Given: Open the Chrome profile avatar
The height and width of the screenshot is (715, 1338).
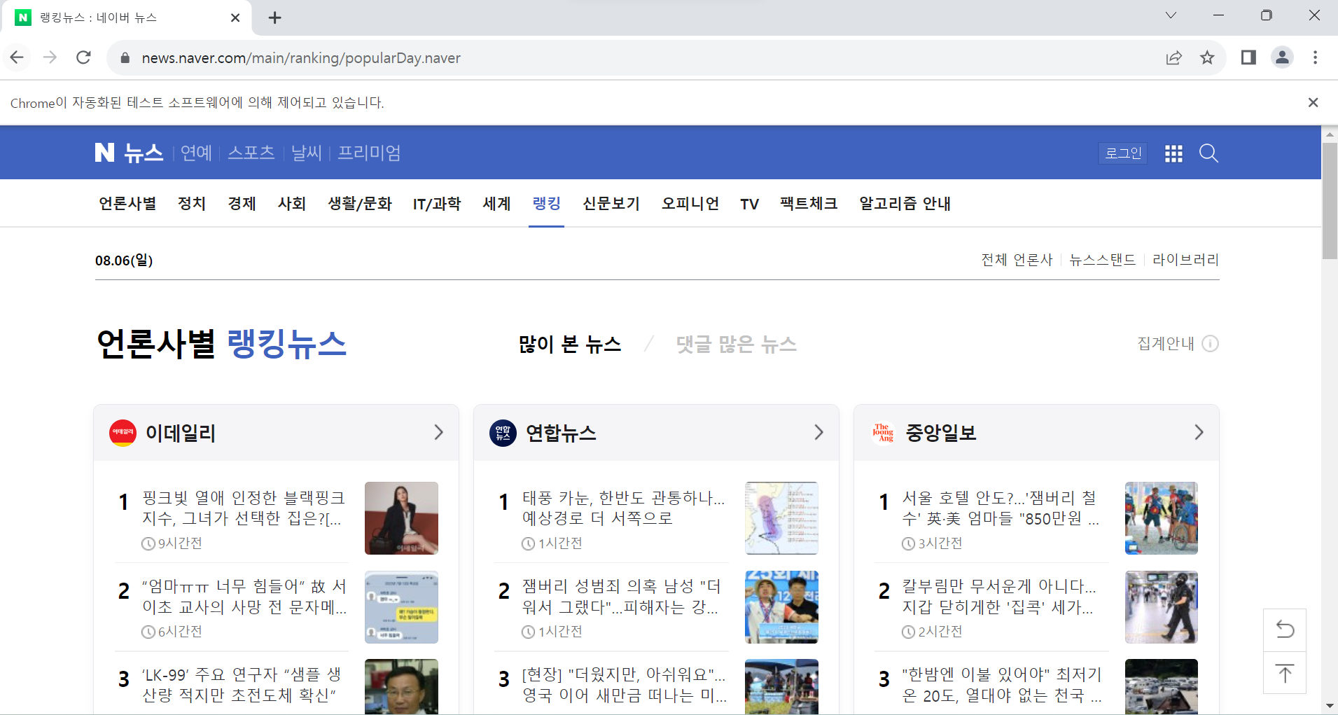Looking at the screenshot, I should pos(1282,57).
